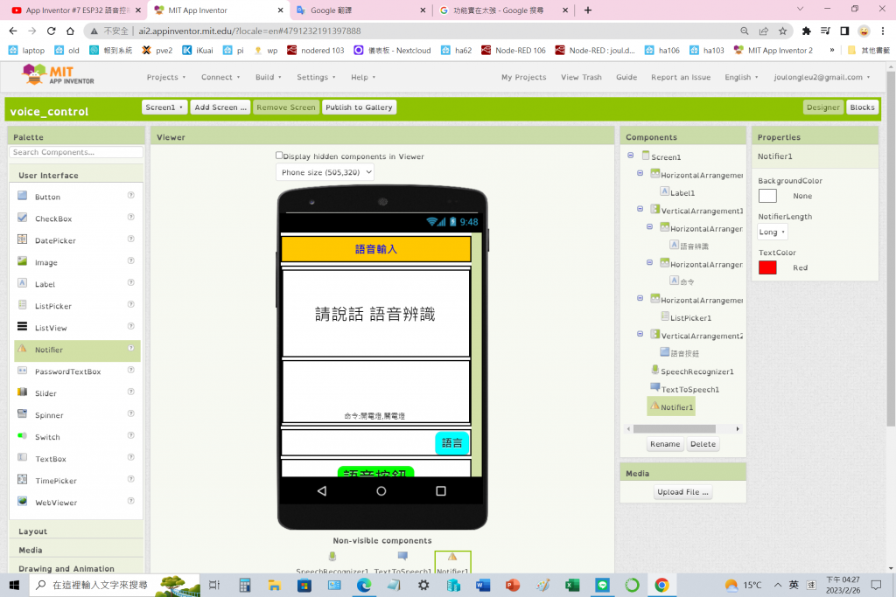
Task: Collapse the VerticalArrangement1 tree node
Action: [640, 209]
